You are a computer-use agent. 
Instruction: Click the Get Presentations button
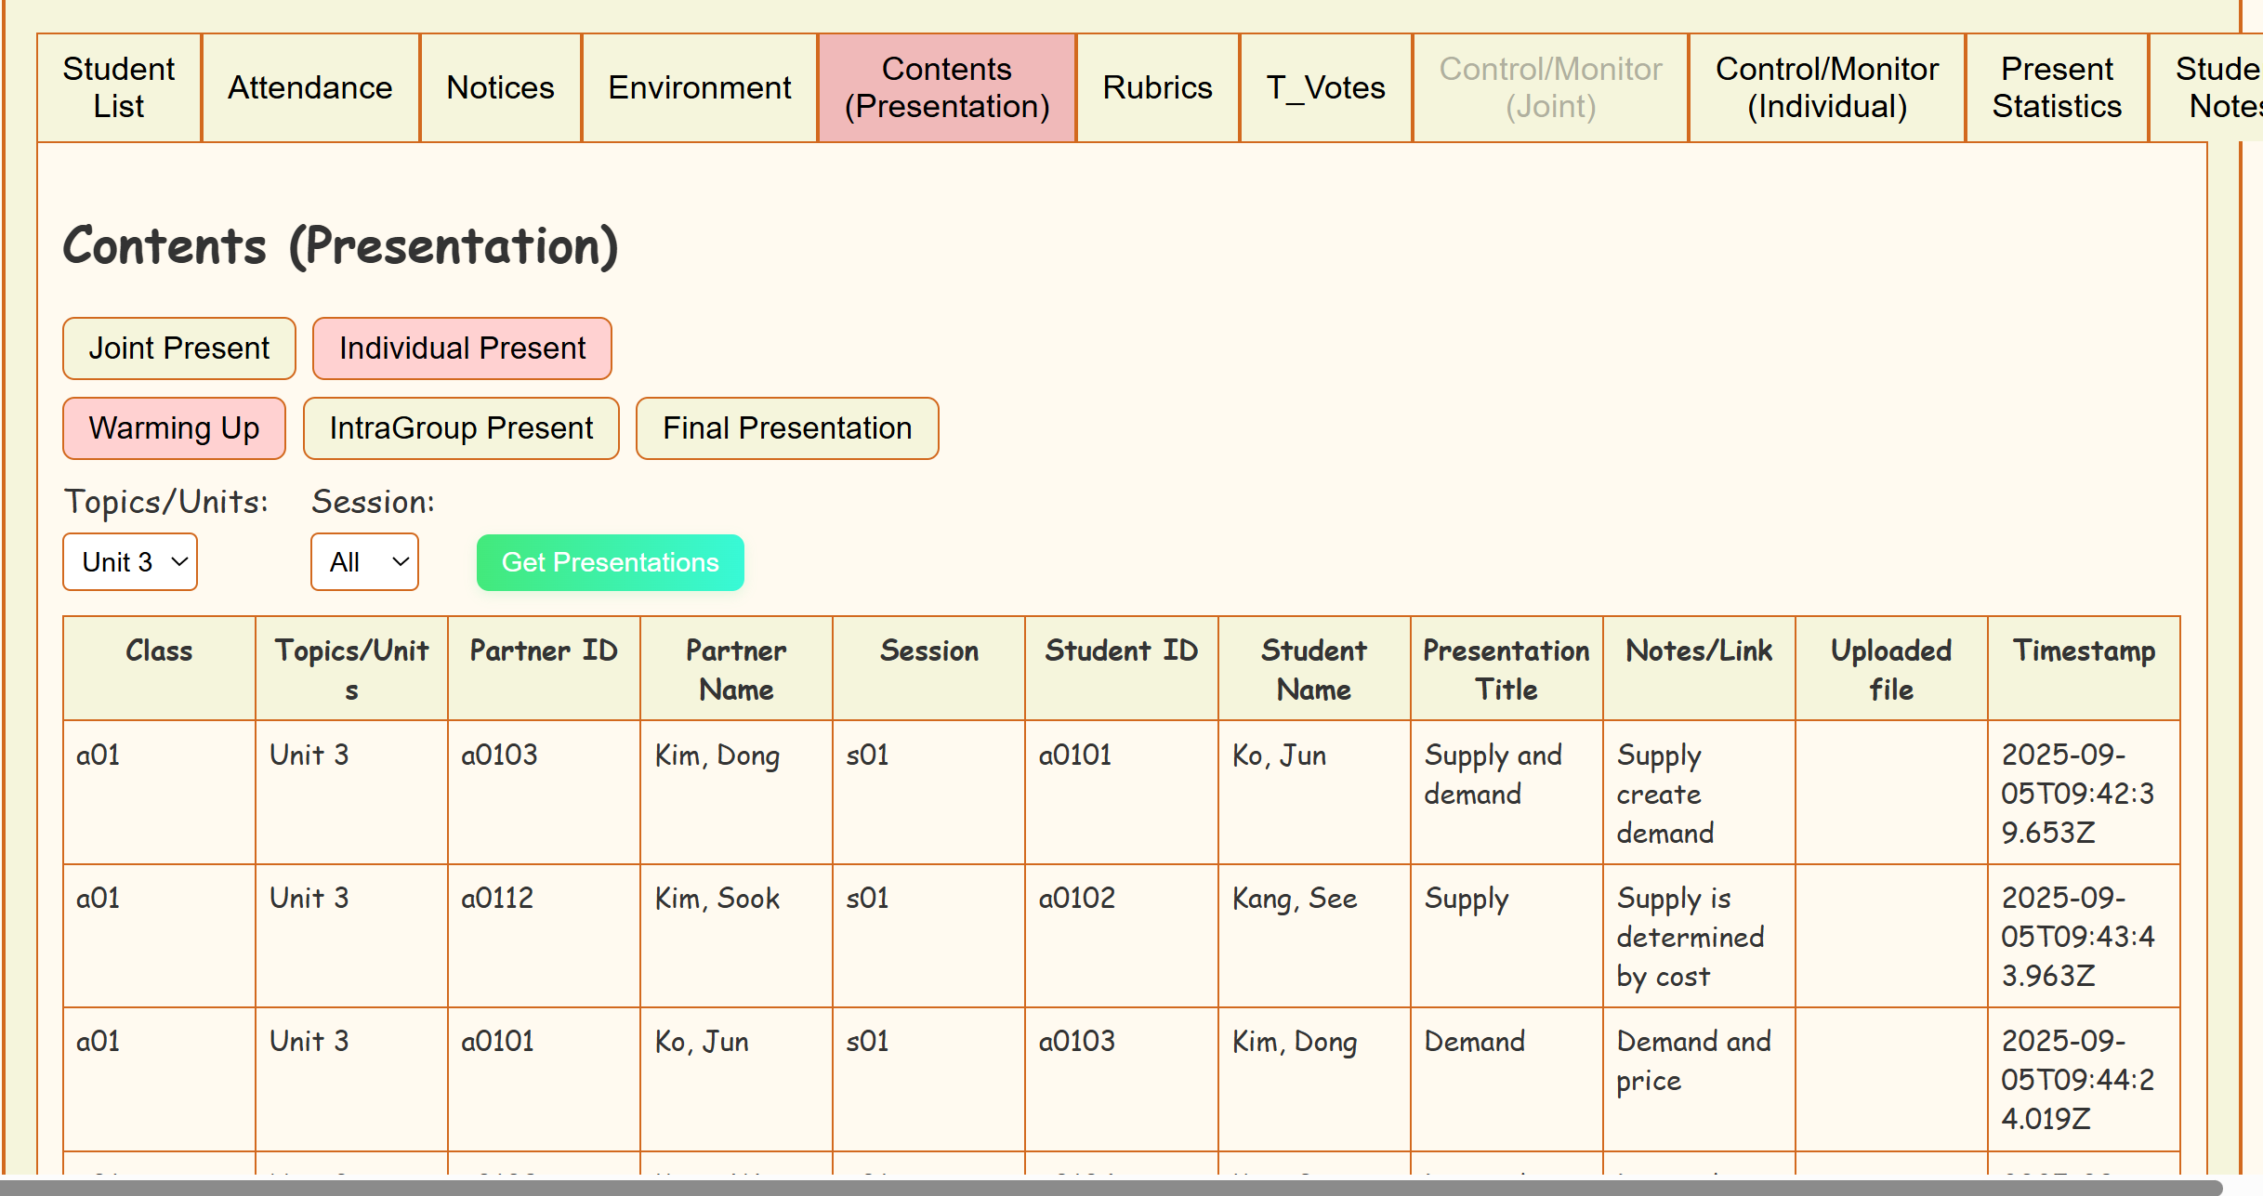[610, 562]
